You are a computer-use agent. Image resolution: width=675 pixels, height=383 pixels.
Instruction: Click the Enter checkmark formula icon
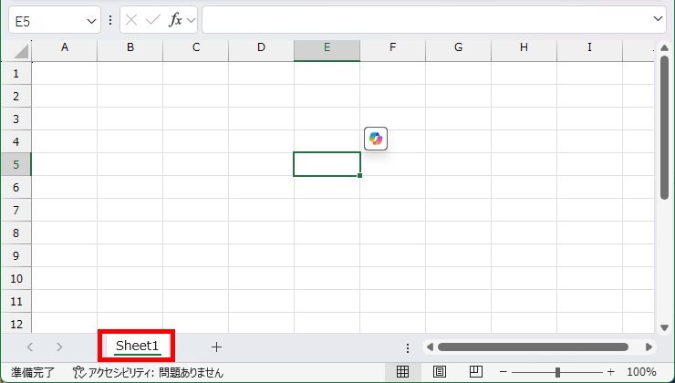153,20
